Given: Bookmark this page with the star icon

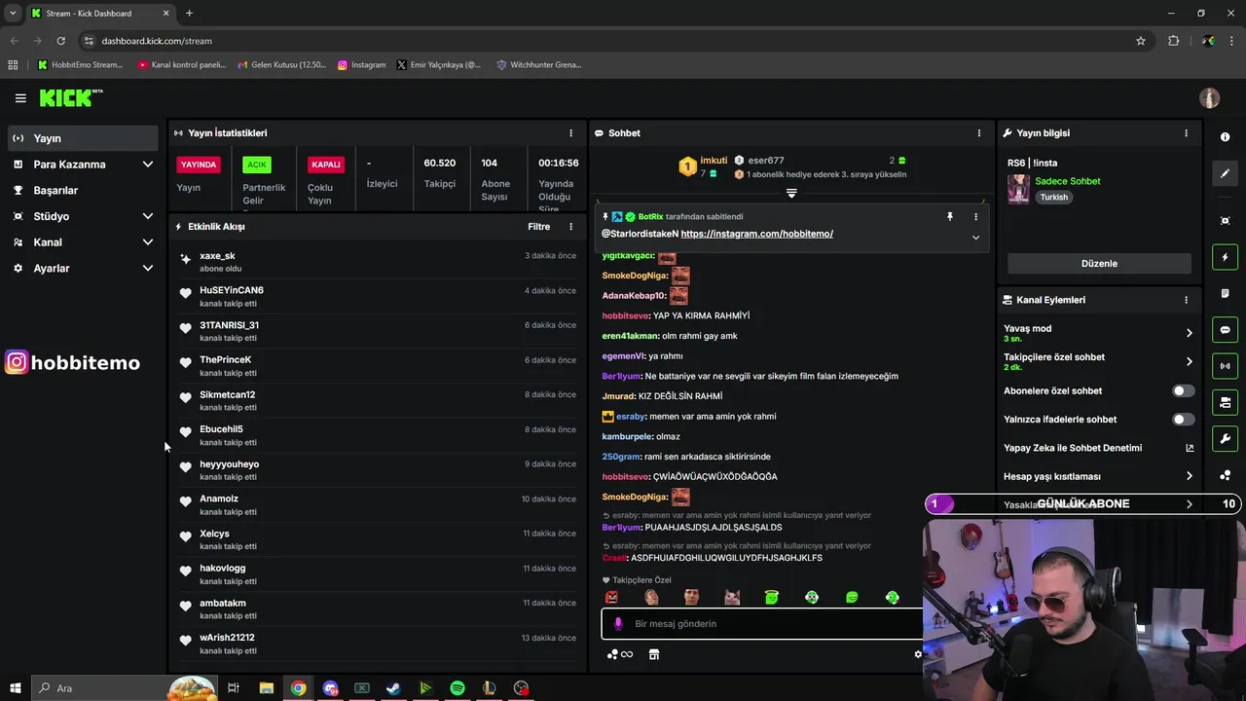Looking at the screenshot, I should click(x=1141, y=41).
